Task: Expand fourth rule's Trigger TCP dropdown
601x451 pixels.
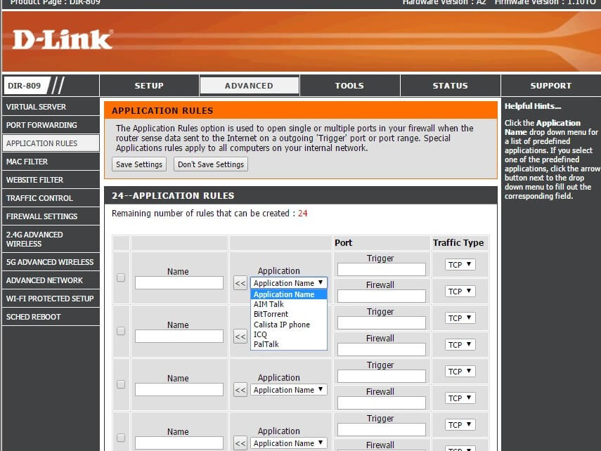Action: click(x=460, y=424)
